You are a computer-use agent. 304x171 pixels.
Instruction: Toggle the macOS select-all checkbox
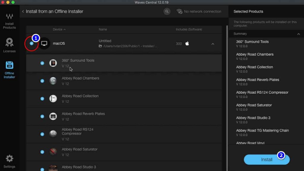31,43
